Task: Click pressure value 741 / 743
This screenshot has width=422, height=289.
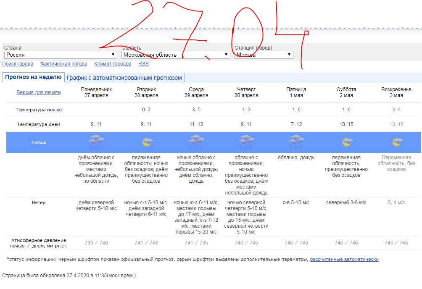Action: (x=146, y=243)
